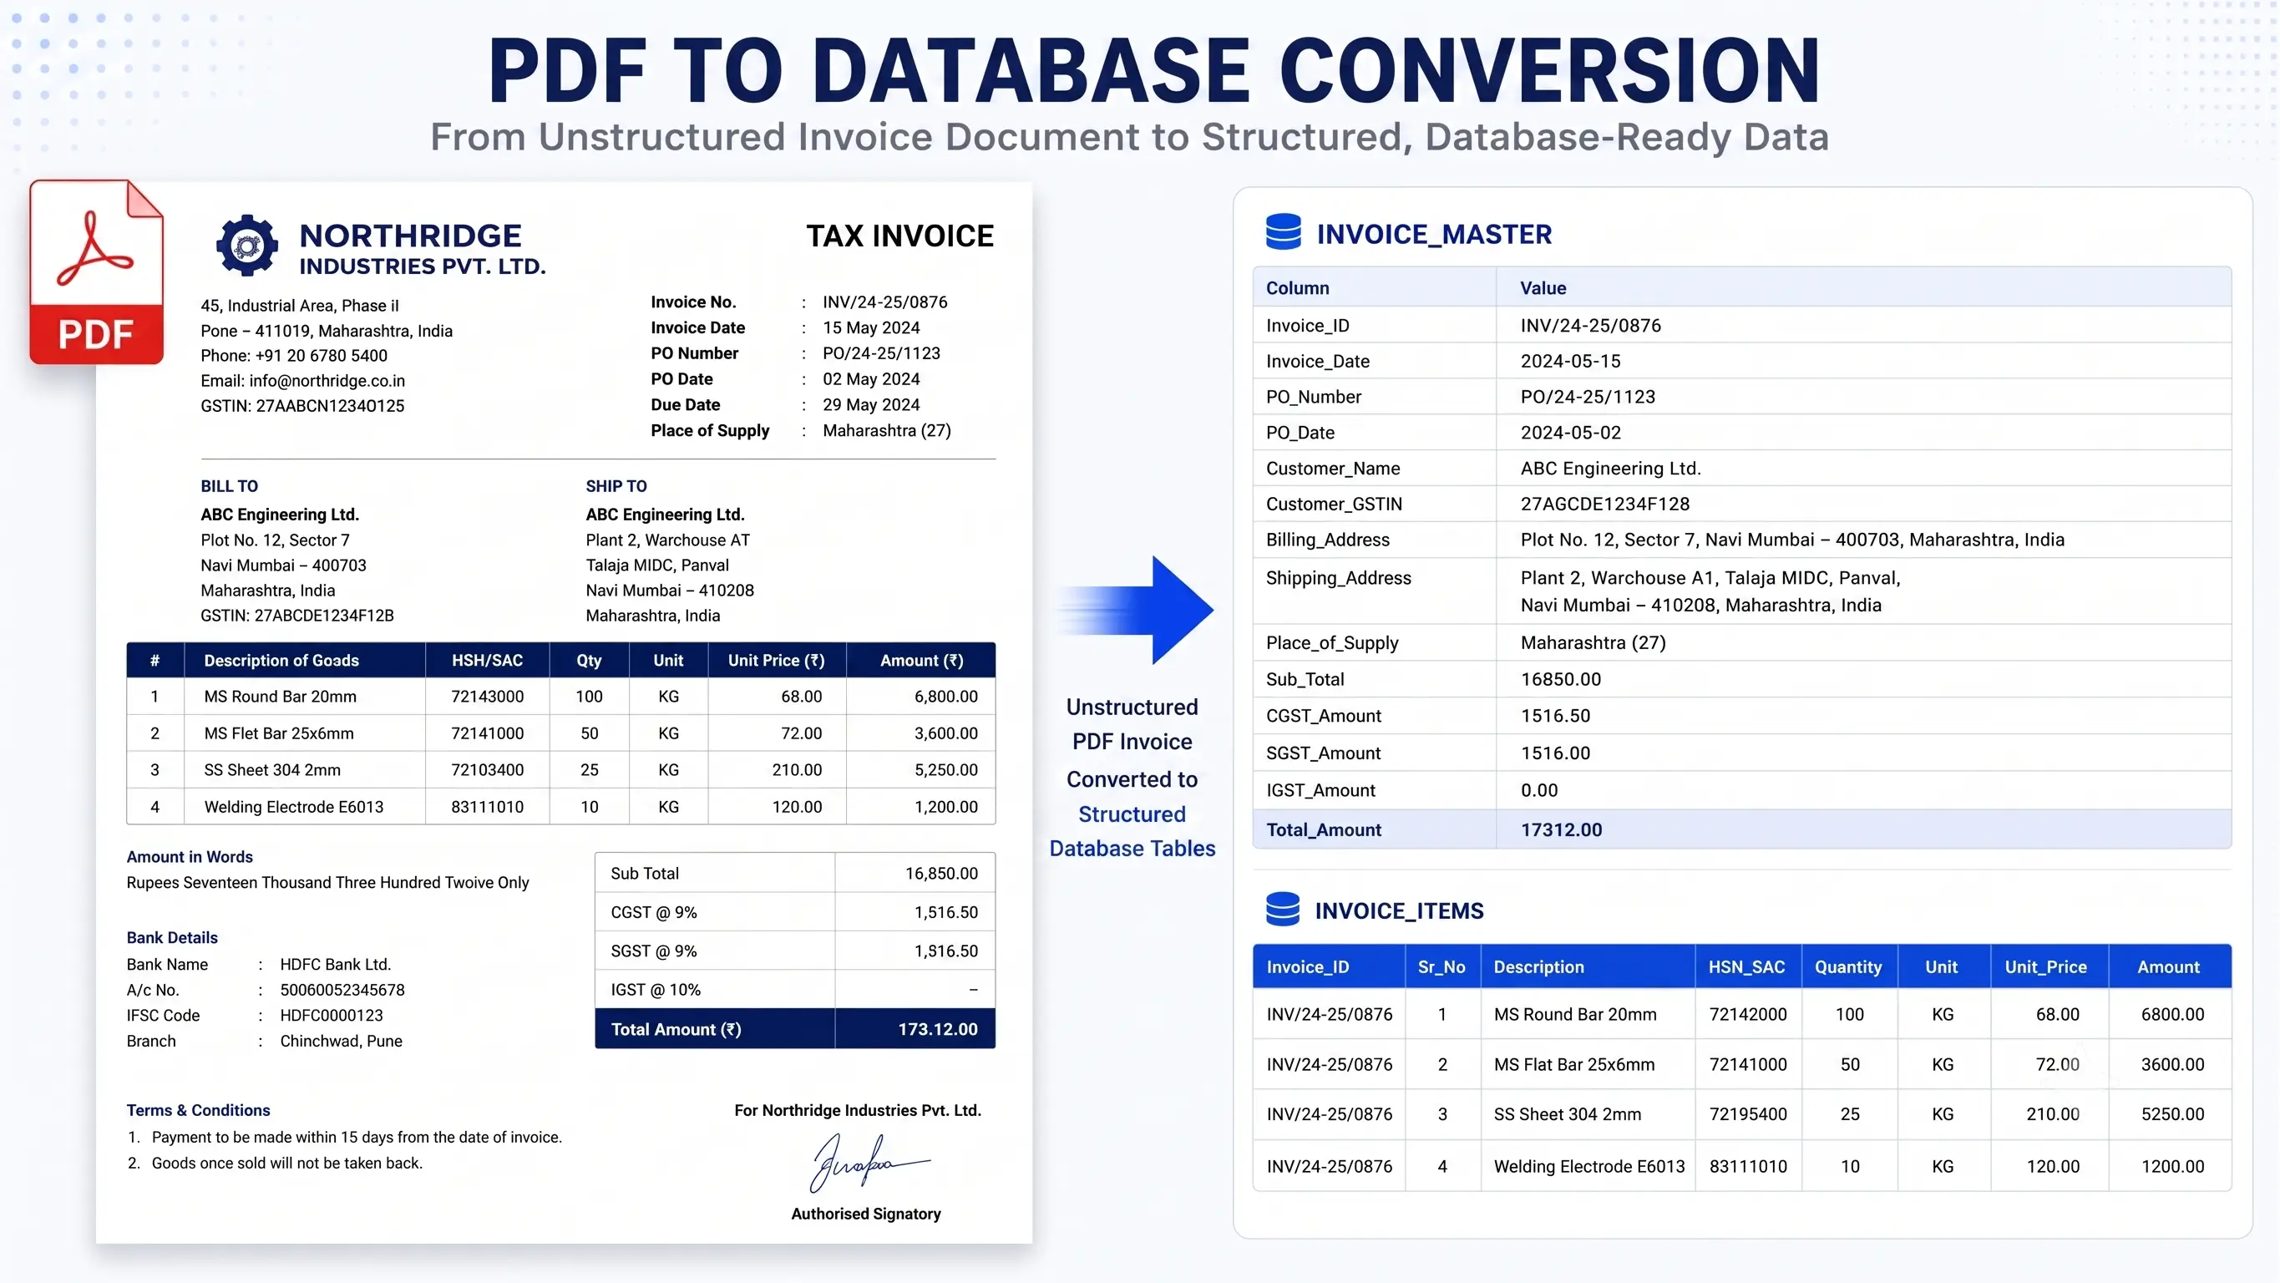Click PO number PO/24-25/1123 in the PDF
Viewport: 2280px width, 1283px height.
[x=880, y=353]
